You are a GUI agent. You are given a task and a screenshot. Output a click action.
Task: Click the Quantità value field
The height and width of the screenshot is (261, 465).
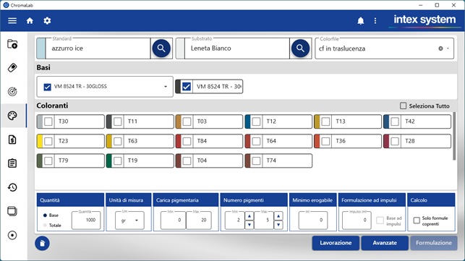(86, 220)
